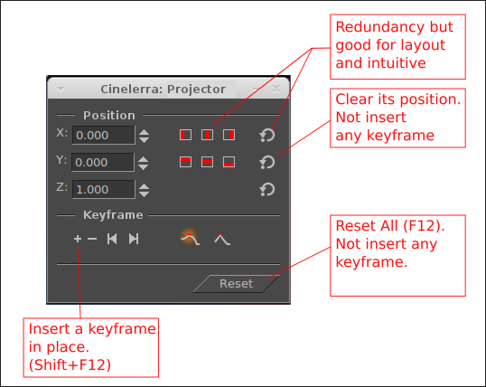The width and height of the screenshot is (486, 387).
Task: Decrease Y value with down arrow
Action: pyautogui.click(x=144, y=166)
